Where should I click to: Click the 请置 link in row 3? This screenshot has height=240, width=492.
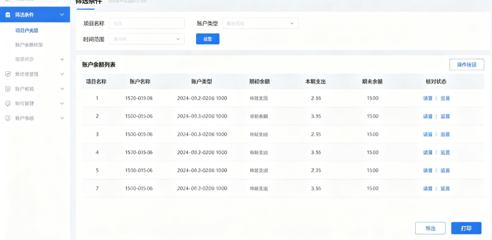[x=428, y=135]
